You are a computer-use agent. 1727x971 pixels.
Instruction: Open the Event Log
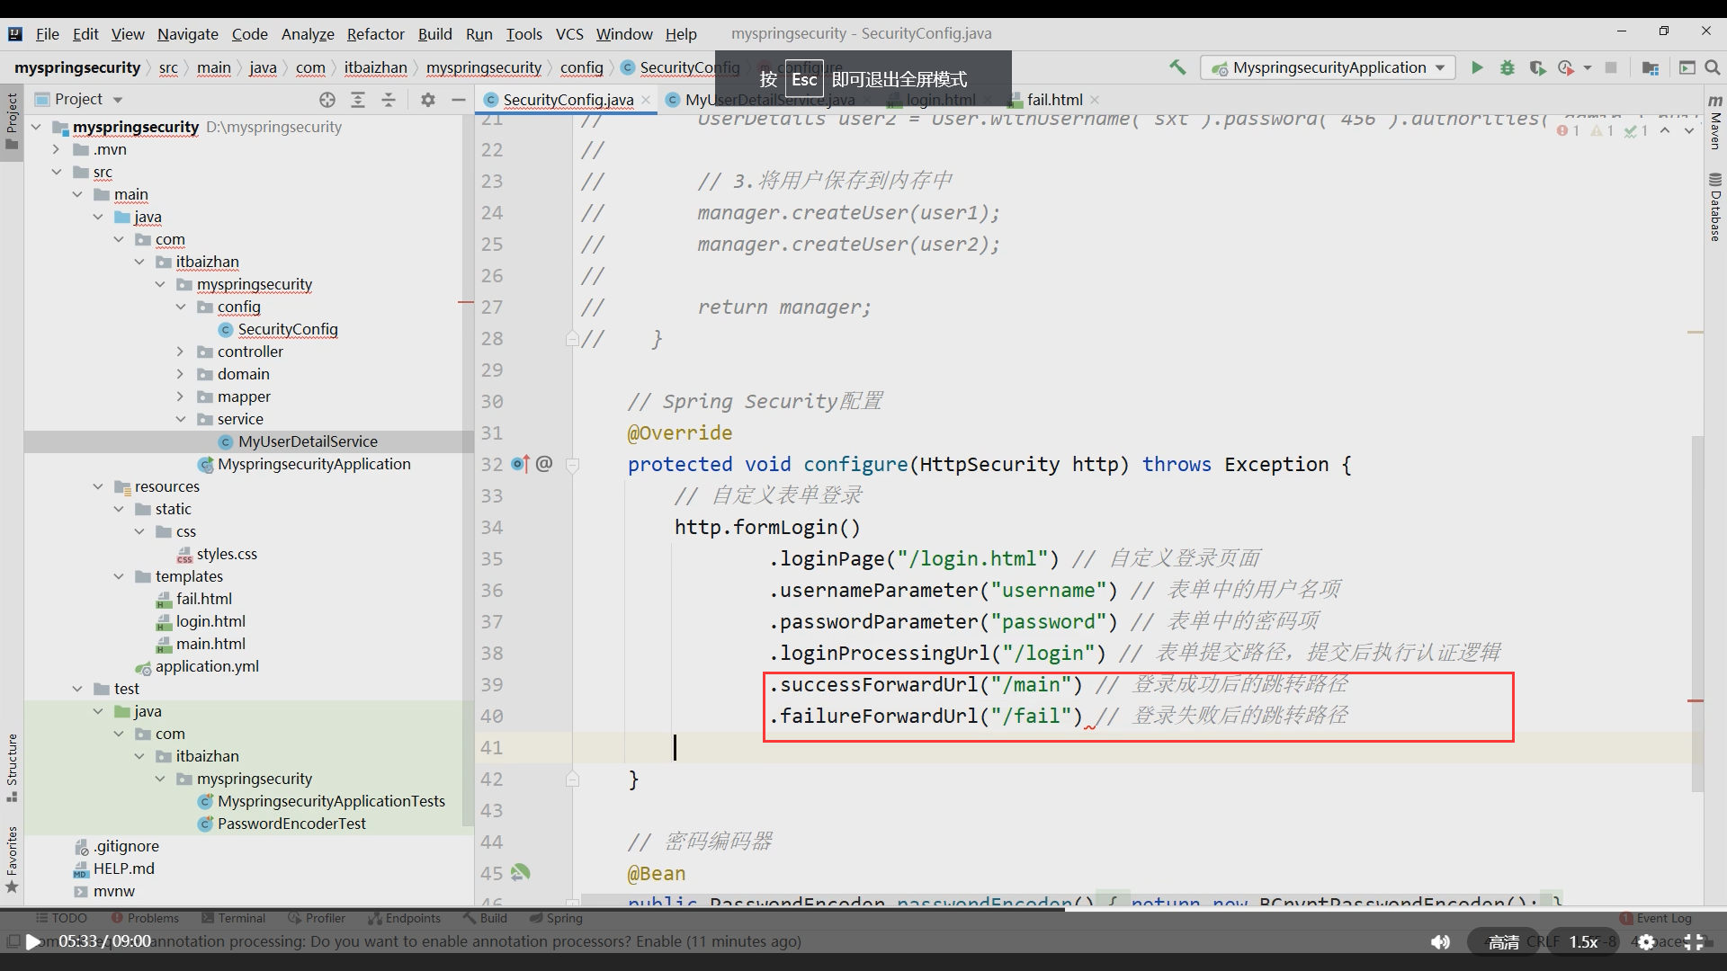click(x=1655, y=918)
